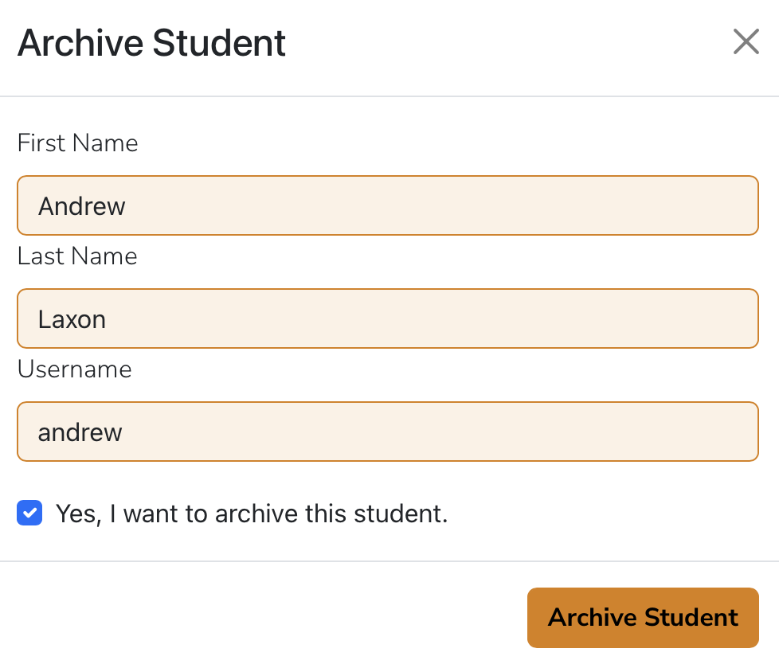The height and width of the screenshot is (664, 779).
Task: Click the Username label
Action: tap(74, 369)
